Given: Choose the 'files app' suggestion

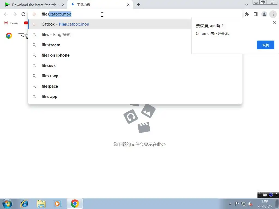Looking at the screenshot, I should 135,97.
